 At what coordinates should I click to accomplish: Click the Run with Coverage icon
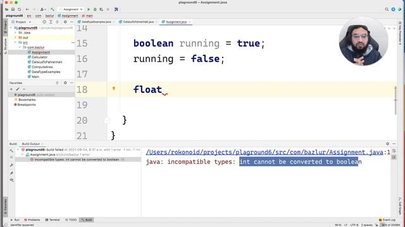(x=101, y=9)
